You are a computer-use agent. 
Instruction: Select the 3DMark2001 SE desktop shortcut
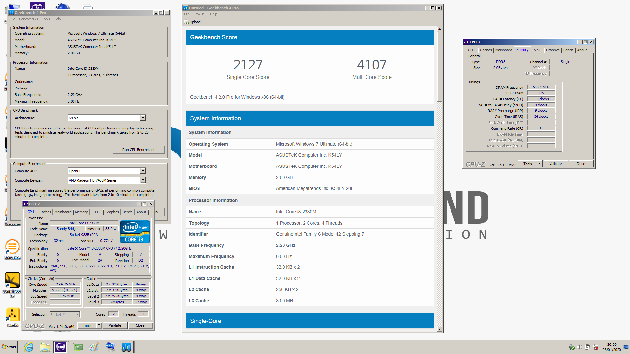point(12,285)
